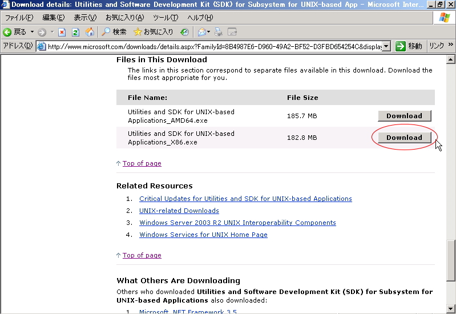This screenshot has width=456, height=314.
Task: Expand the address bar URL dropdown
Action: (x=386, y=46)
